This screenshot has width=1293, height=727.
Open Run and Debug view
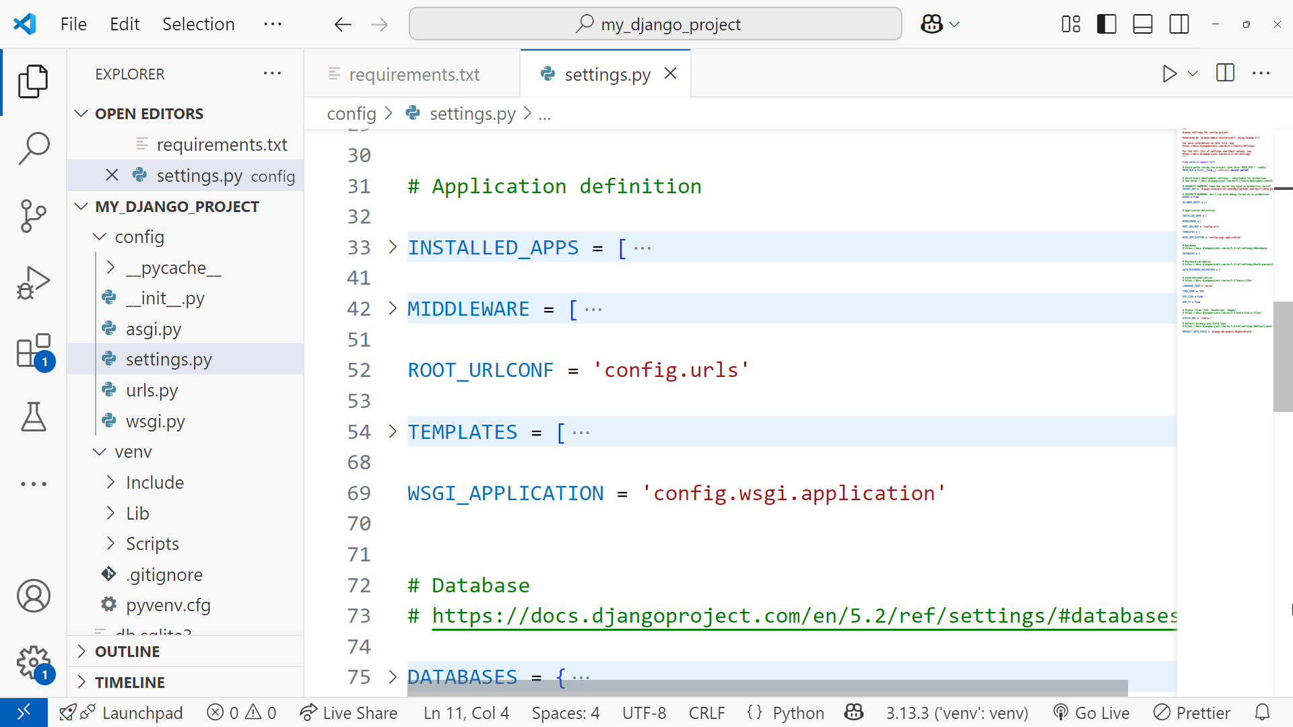tap(33, 282)
